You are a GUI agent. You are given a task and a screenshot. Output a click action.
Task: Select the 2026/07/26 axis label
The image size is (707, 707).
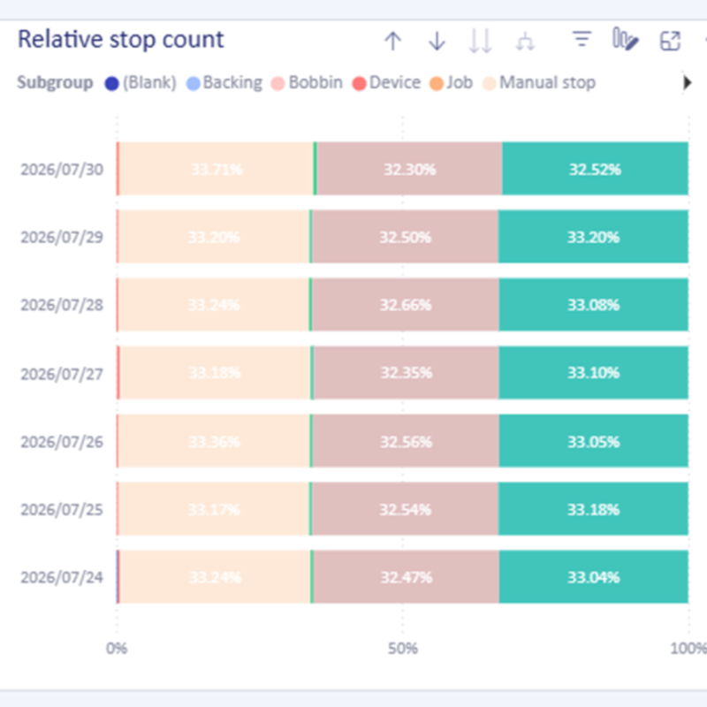click(62, 443)
